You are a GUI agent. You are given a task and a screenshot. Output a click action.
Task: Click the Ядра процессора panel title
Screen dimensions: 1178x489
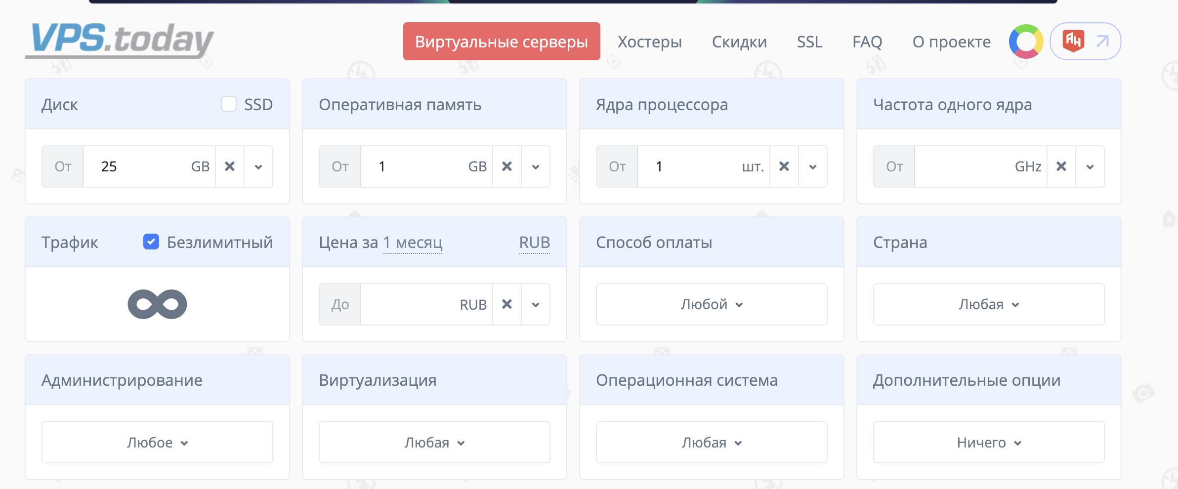pyautogui.click(x=662, y=105)
